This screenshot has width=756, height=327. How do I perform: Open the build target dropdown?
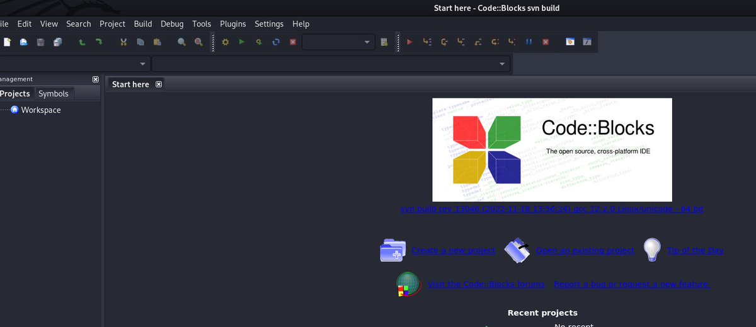[338, 42]
